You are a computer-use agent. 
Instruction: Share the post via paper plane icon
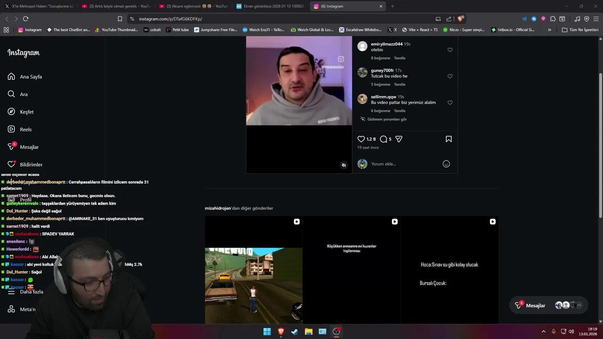pyautogui.click(x=399, y=139)
